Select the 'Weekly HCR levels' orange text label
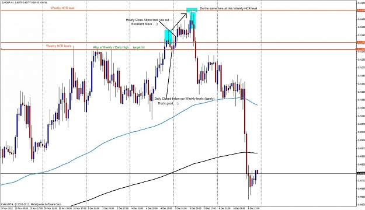365x210 pixels. 58,46
